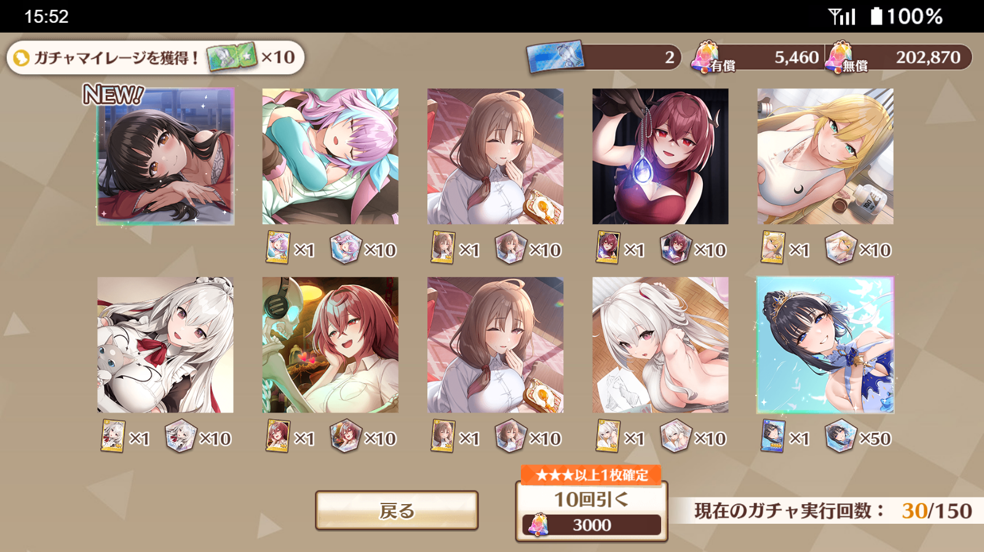Screen dimensions: 984x552
Task: Tap the gacha ticket icon showing 2
Action: click(x=555, y=56)
